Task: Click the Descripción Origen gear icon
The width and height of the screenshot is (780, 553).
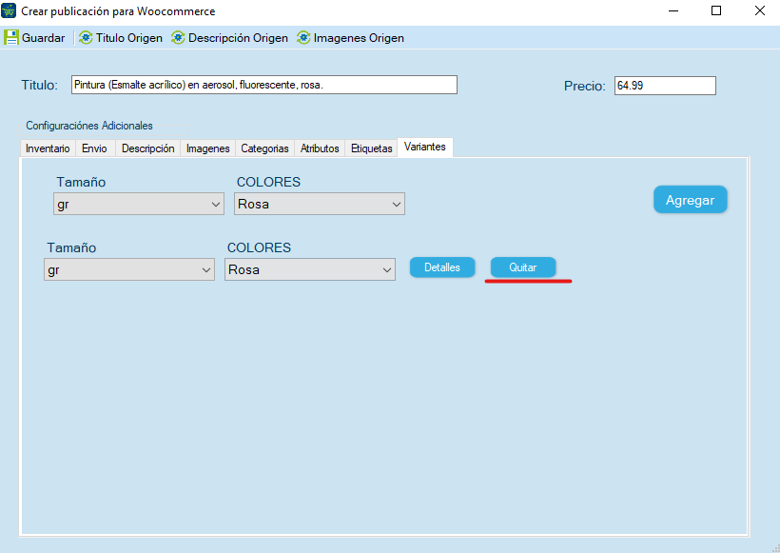Action: pyautogui.click(x=178, y=38)
